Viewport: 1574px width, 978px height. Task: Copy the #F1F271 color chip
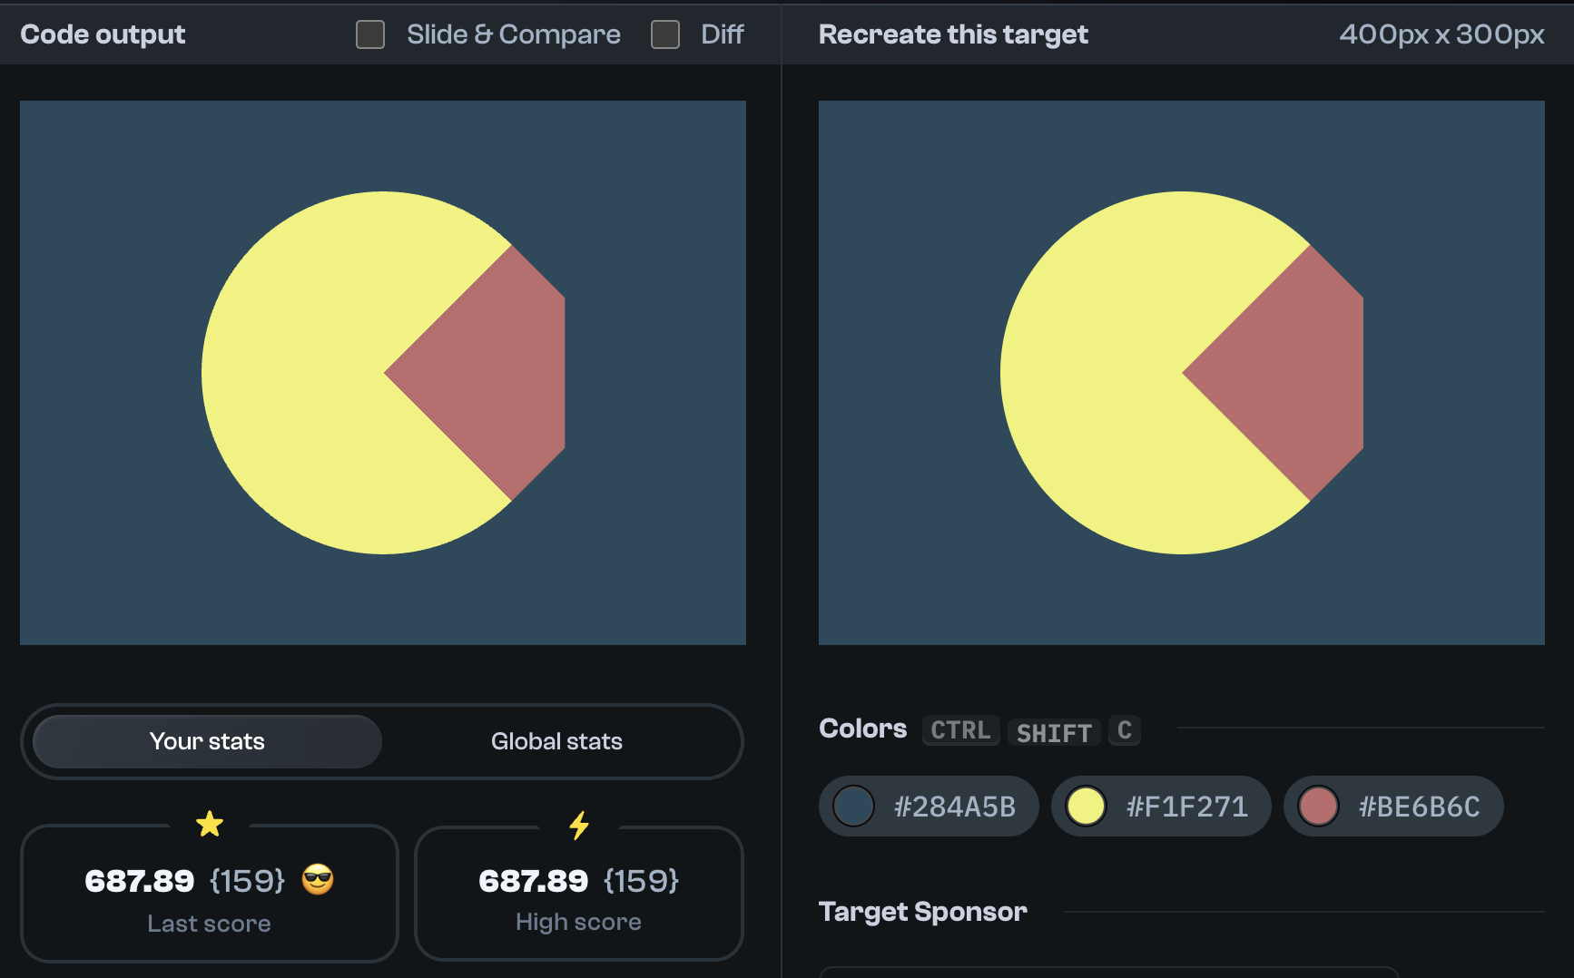click(1161, 806)
